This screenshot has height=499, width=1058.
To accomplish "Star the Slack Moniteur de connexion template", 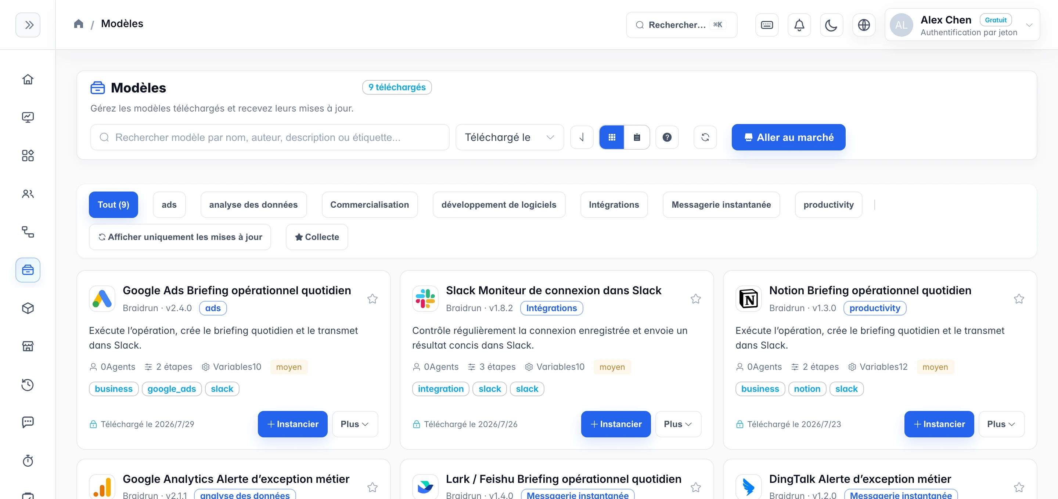I will tap(695, 299).
